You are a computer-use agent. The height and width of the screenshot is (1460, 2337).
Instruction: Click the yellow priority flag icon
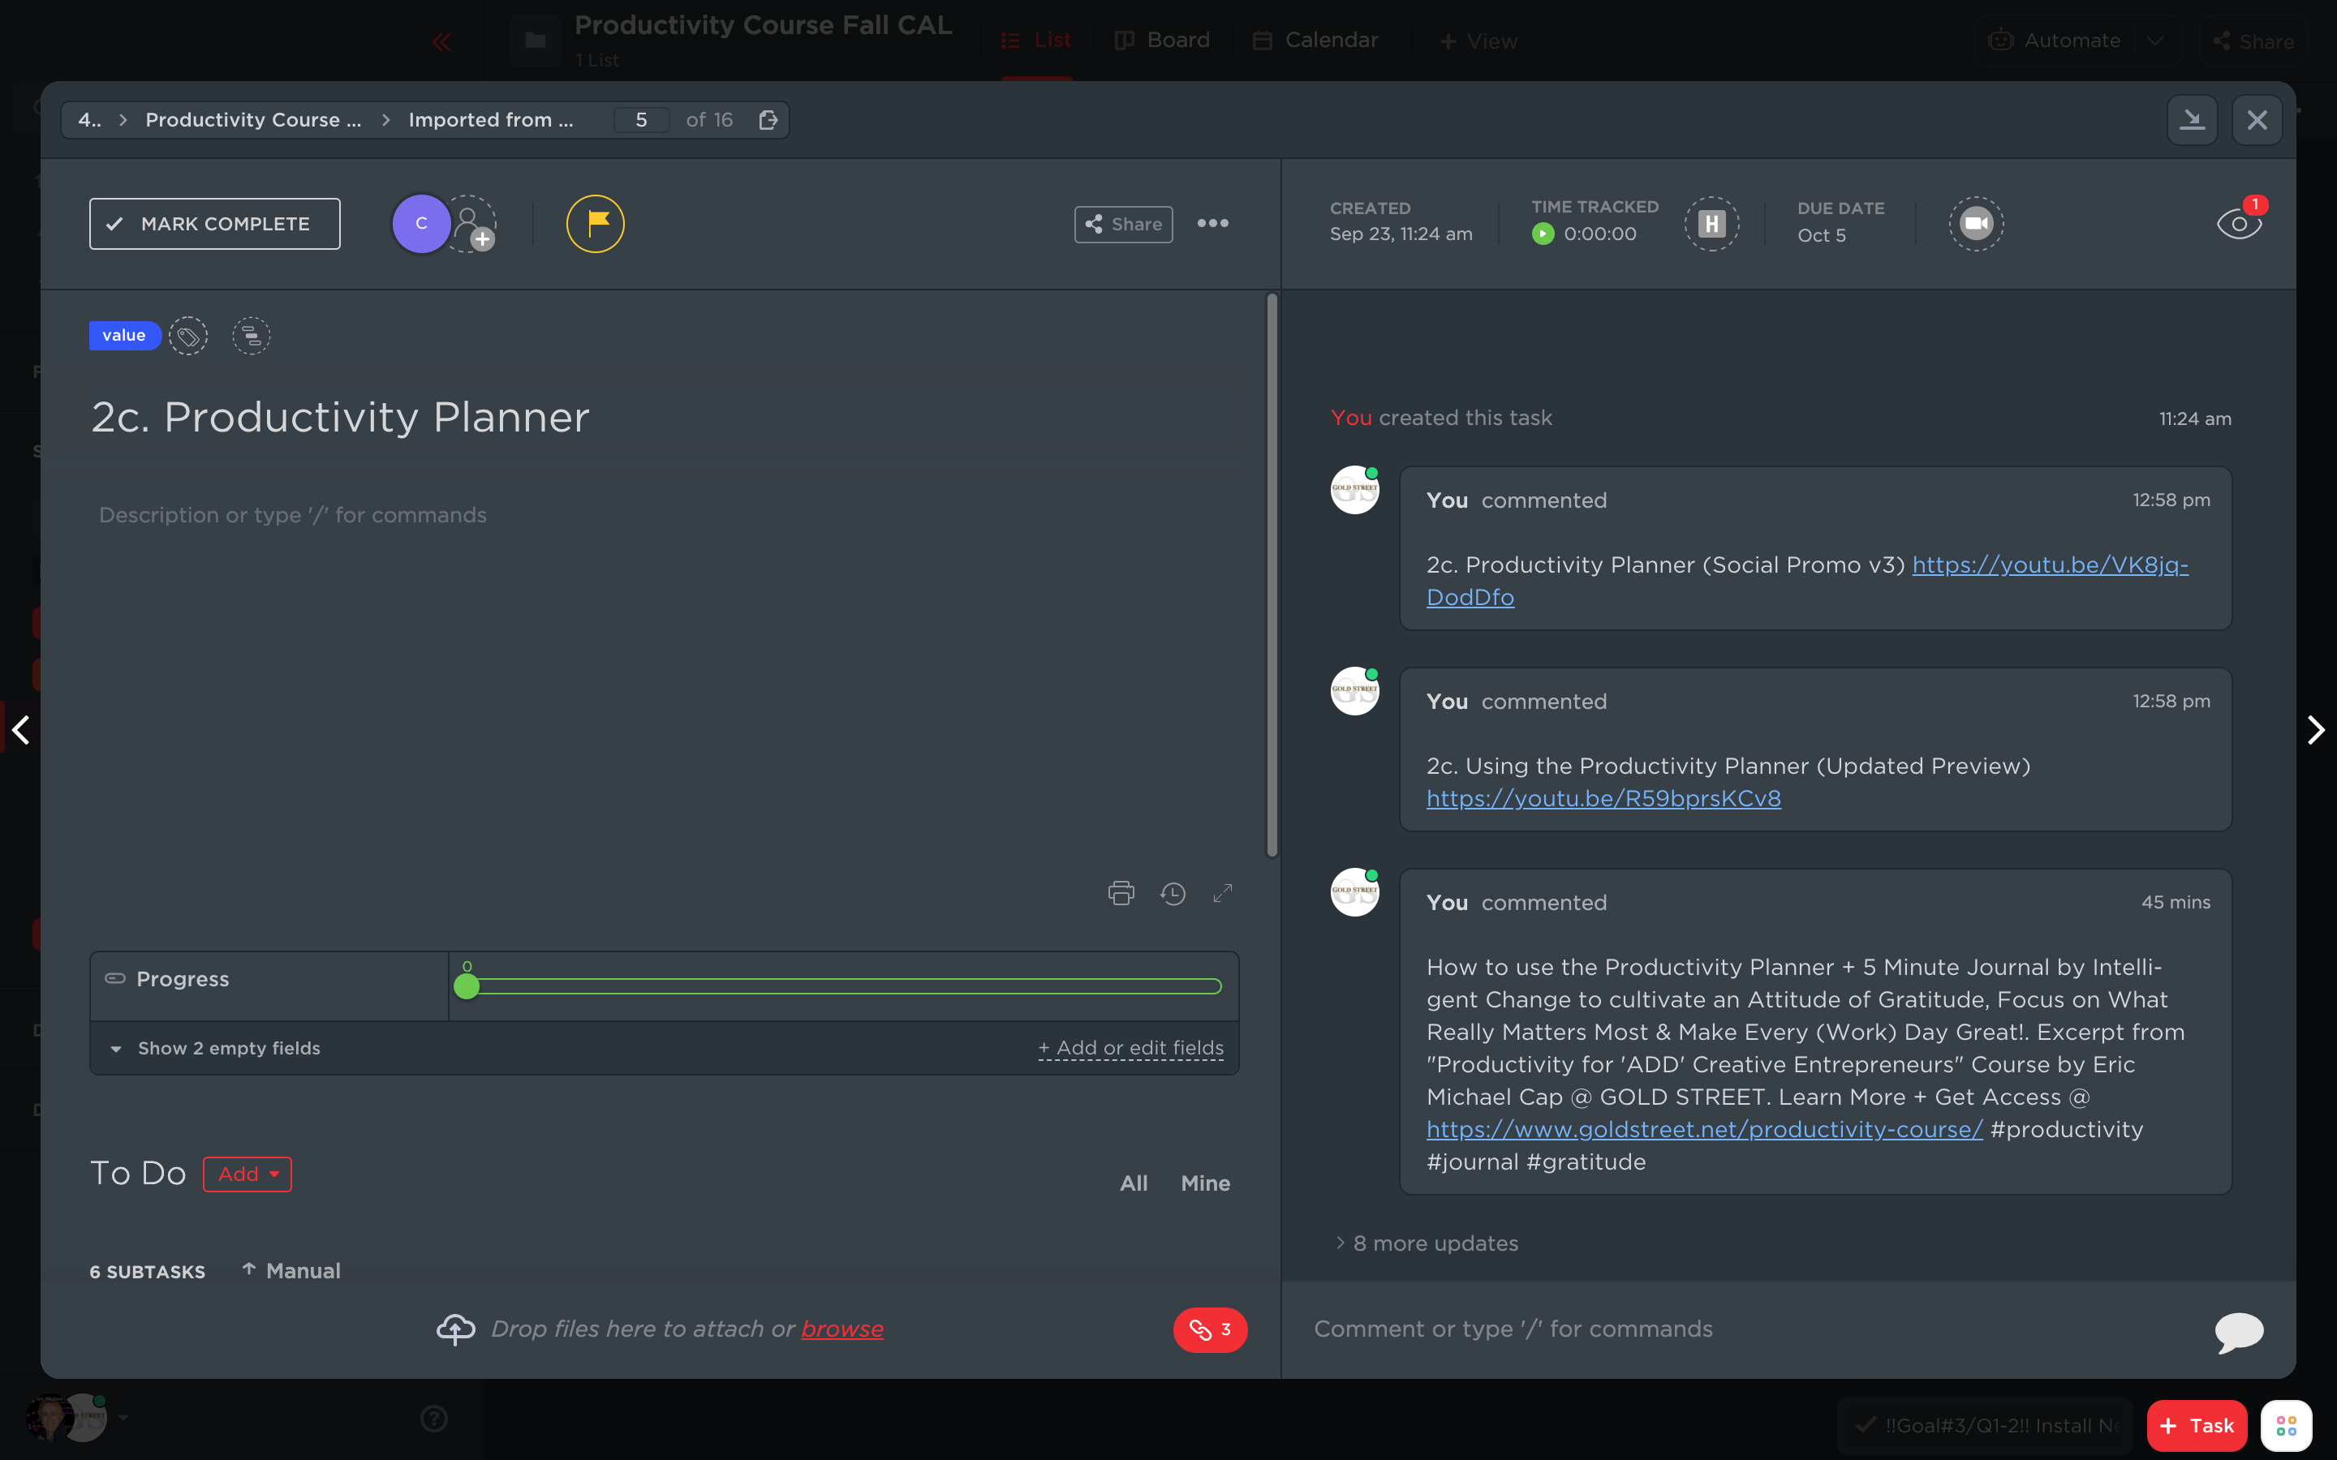(595, 223)
